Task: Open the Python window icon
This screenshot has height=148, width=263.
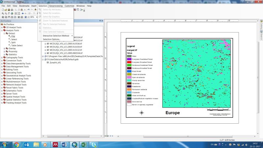Action: tap(78, 10)
